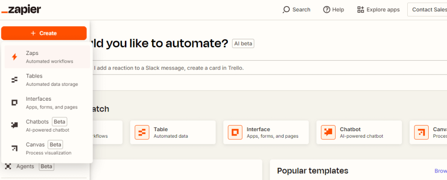Click the Zaps lightning bolt icon
This screenshot has width=447, height=180.
[x=14, y=57]
